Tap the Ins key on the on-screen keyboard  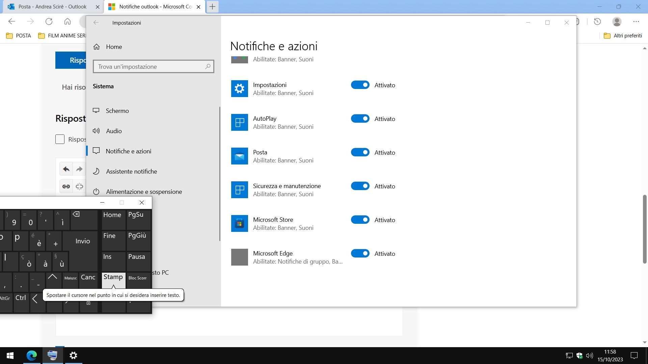point(113,262)
